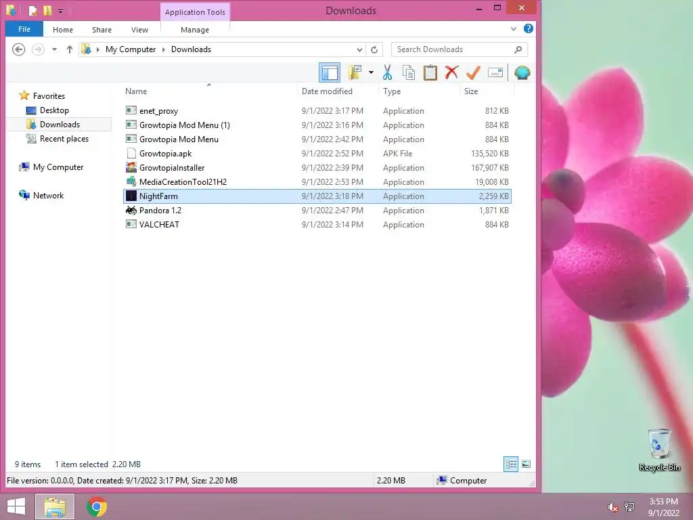
Task: Select Downloads in the navigation pane
Action: coord(60,125)
